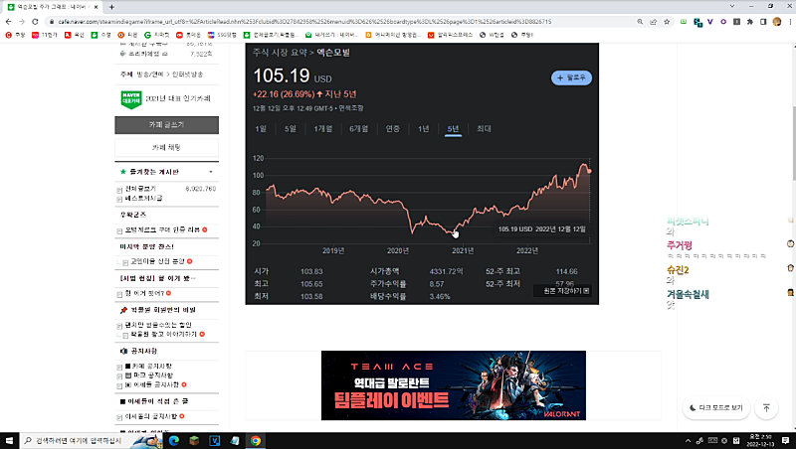796x449 pixels.
Task: Launch Edge from the taskbar
Action: pyautogui.click(x=173, y=440)
